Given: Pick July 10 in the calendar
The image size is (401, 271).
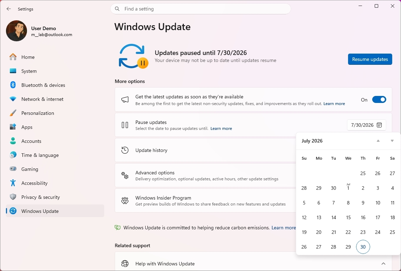Looking at the screenshot, I should (378, 203).
